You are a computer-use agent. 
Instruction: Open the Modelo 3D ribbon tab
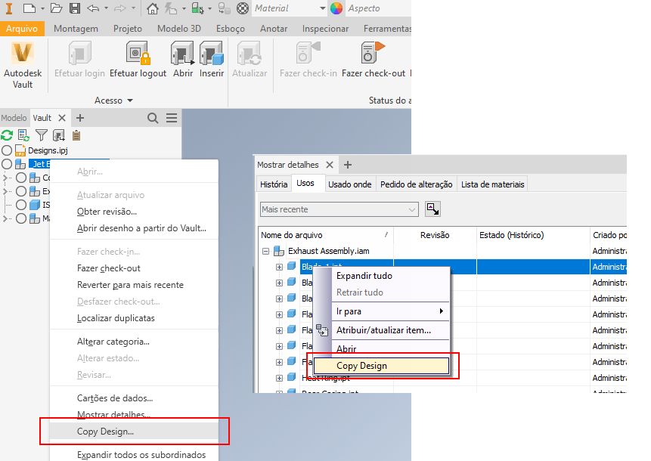pyautogui.click(x=179, y=29)
